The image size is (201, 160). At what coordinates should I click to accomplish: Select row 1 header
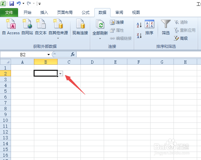click(5, 68)
